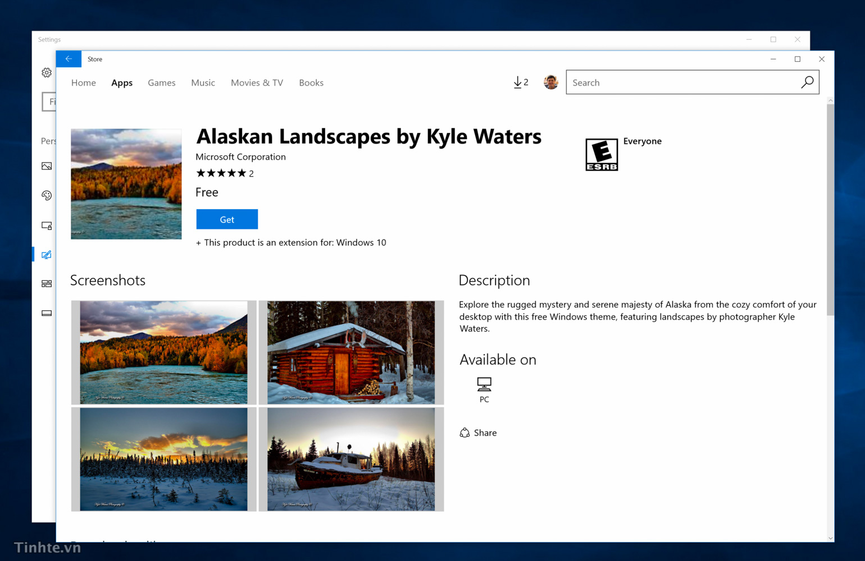The width and height of the screenshot is (865, 561).
Task: Click the scrollbar down arrow in Store
Action: pyautogui.click(x=830, y=538)
